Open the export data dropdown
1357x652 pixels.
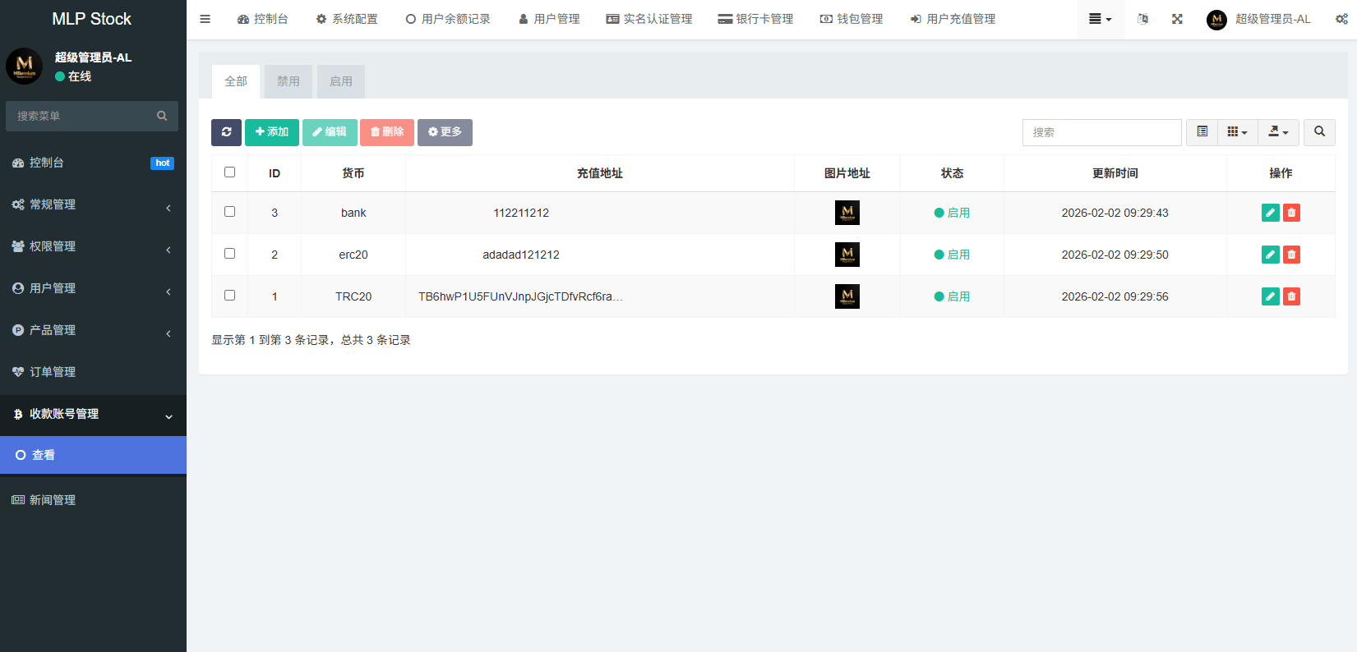(x=1278, y=132)
